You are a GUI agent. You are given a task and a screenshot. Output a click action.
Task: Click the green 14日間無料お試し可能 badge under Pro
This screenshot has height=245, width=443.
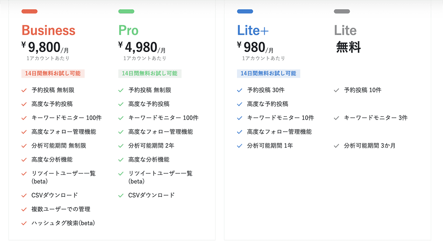150,73
